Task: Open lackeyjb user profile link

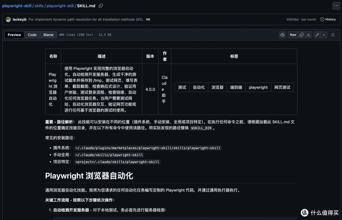Action: tap(19, 19)
